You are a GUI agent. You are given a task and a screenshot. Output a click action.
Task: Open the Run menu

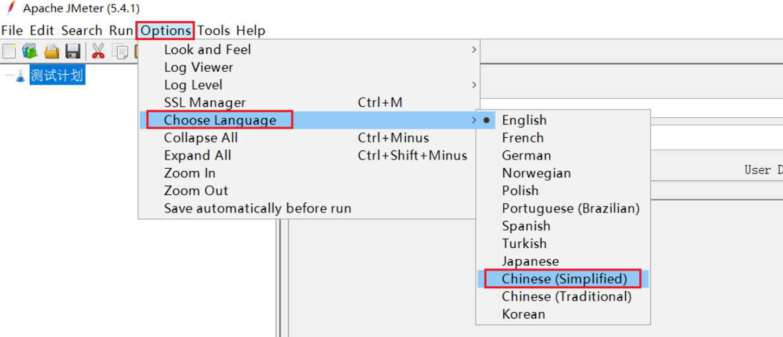[121, 30]
